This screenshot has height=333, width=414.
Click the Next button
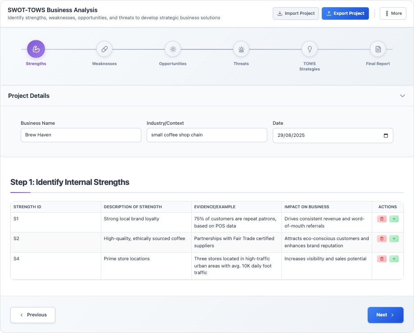point(385,315)
